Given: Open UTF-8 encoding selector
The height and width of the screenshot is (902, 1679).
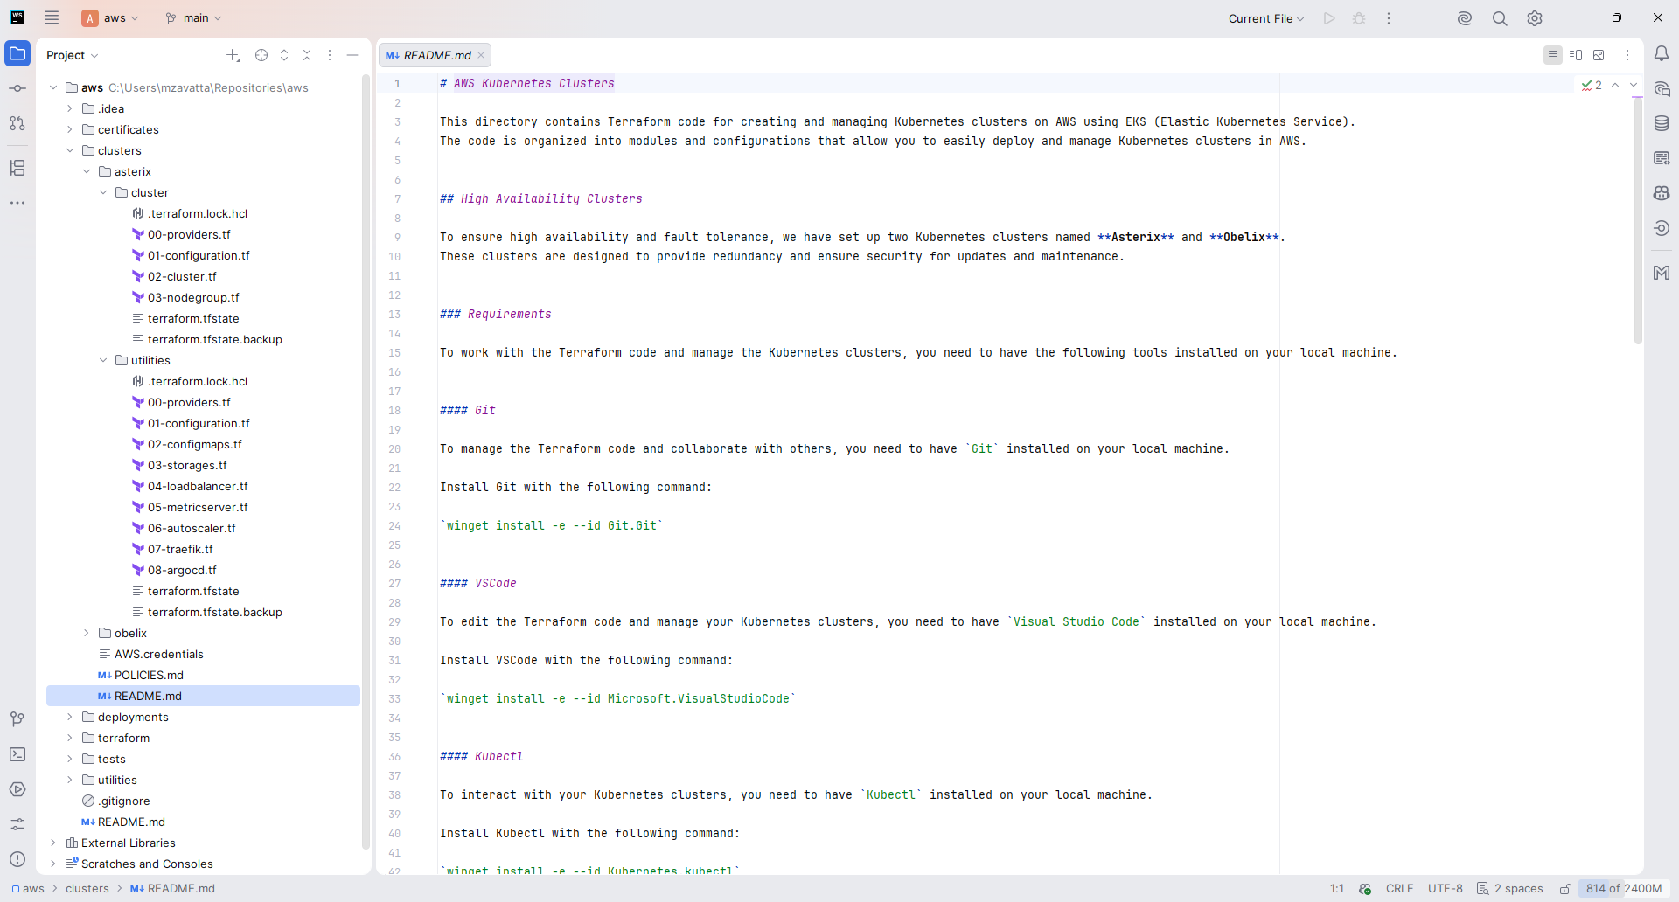Looking at the screenshot, I should pos(1445,889).
